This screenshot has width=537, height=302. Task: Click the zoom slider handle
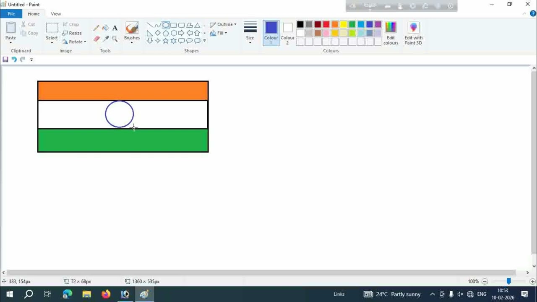[508, 281]
